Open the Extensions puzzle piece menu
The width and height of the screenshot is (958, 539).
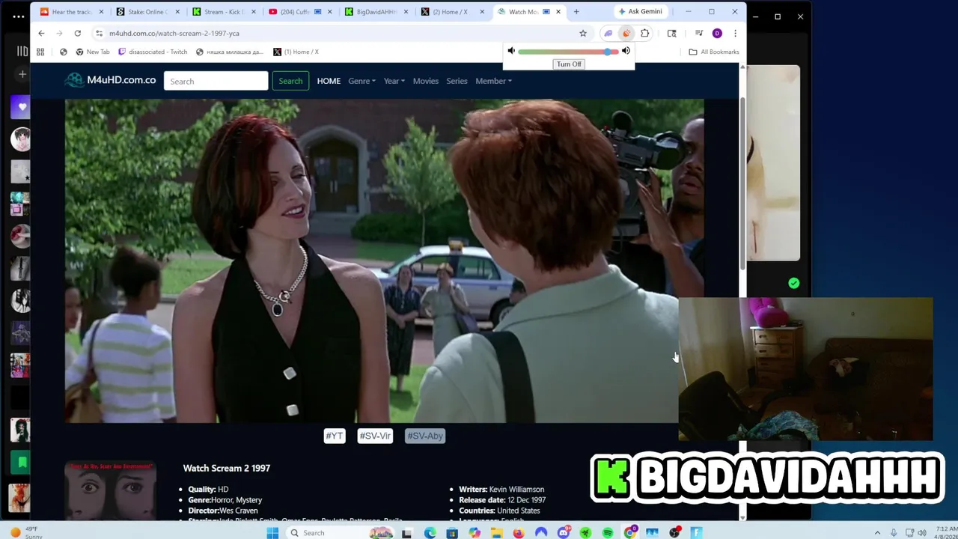pyautogui.click(x=645, y=33)
